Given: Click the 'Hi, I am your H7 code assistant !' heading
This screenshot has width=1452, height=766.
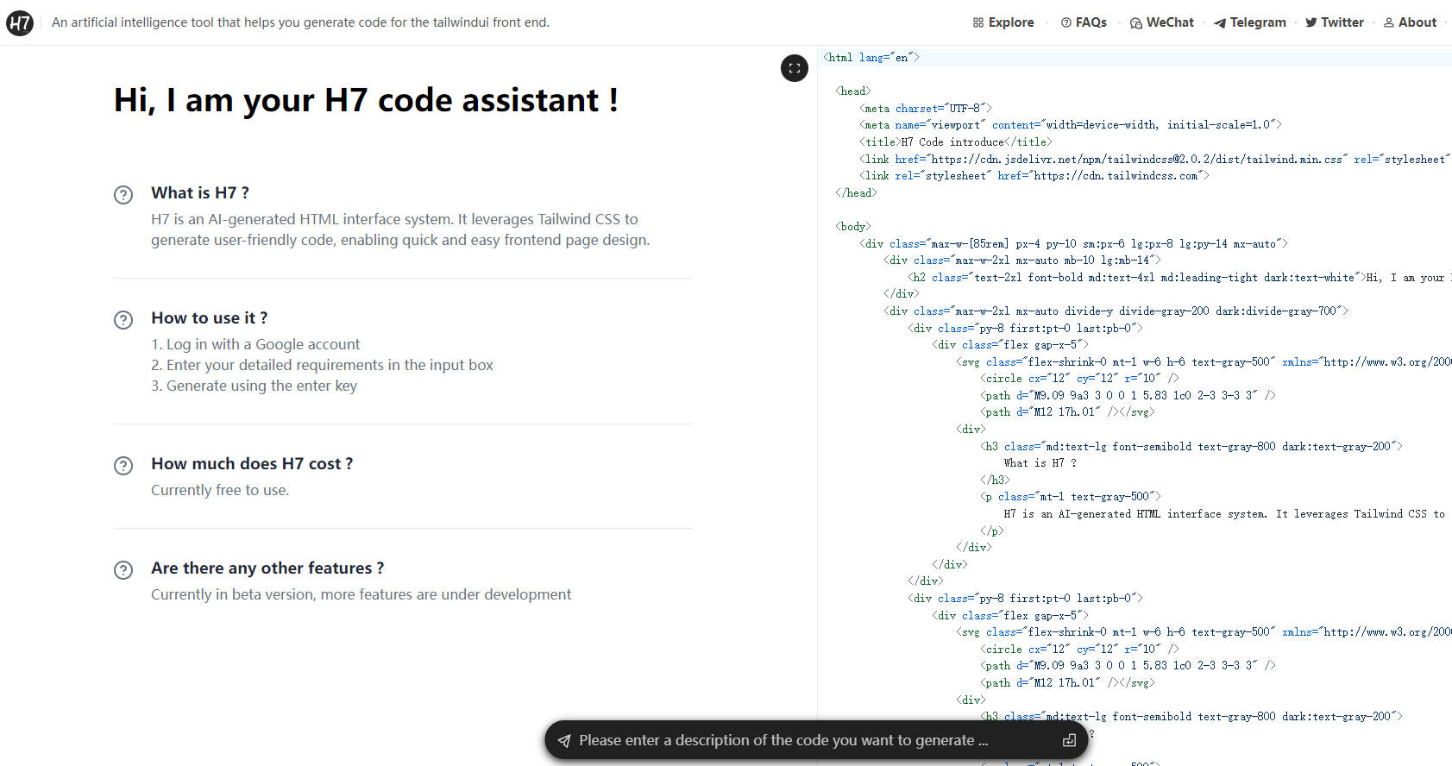Looking at the screenshot, I should 367,100.
